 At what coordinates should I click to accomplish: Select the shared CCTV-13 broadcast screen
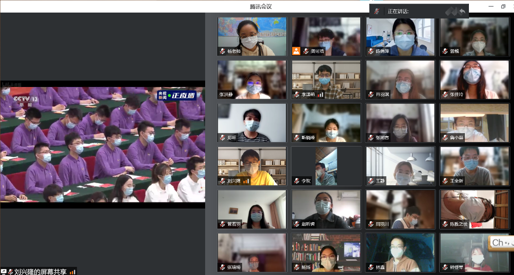[x=102, y=144]
